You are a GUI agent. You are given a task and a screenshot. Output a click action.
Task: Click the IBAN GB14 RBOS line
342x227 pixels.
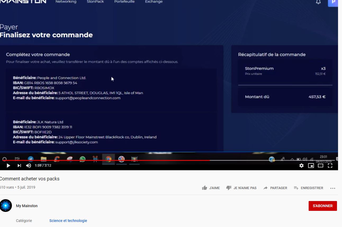45,83
